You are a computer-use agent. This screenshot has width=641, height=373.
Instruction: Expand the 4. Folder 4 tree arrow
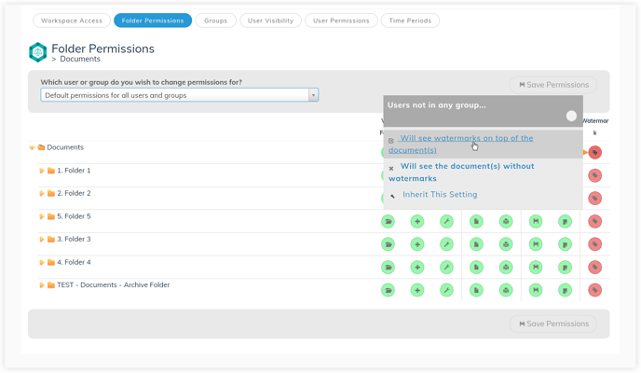41,262
